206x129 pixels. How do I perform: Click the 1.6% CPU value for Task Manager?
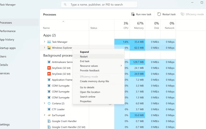(122, 42)
